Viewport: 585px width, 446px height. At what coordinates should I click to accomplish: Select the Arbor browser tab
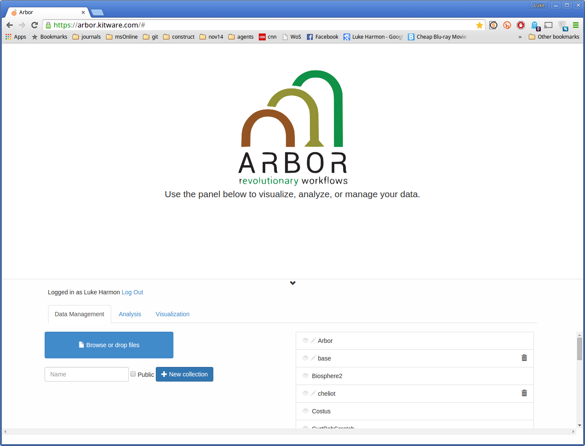47,12
